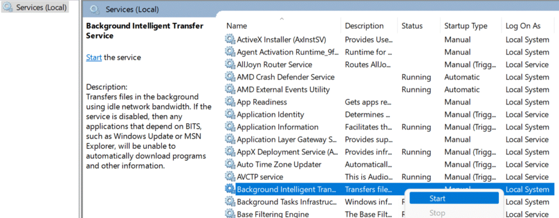
Task: Click Running status of AMD External Events
Action: 416,90
